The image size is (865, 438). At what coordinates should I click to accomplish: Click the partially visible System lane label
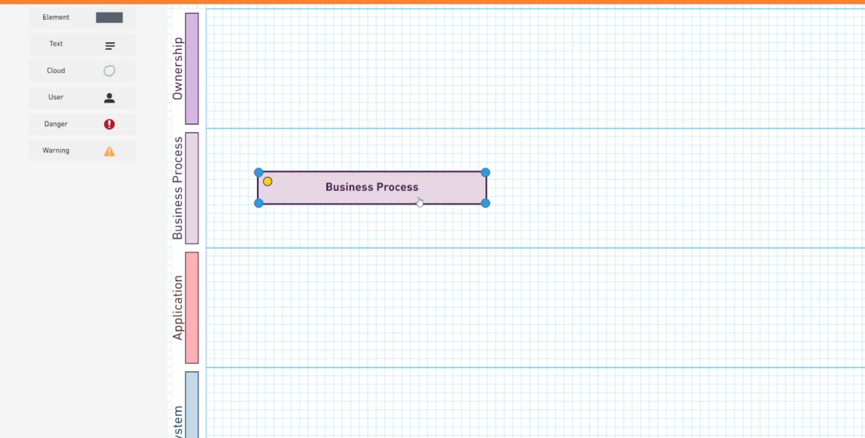click(x=178, y=422)
